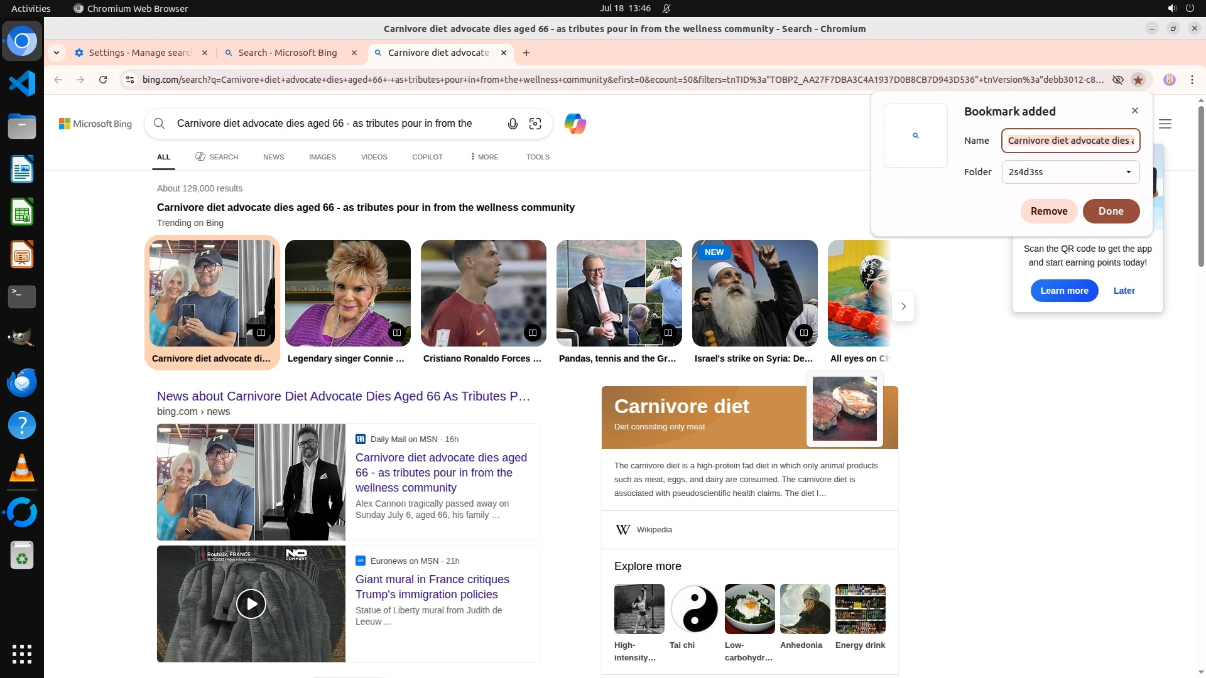Screen dimensions: 1206x678
Task: Toggle the tracking protection eye icon
Action: (1118, 80)
